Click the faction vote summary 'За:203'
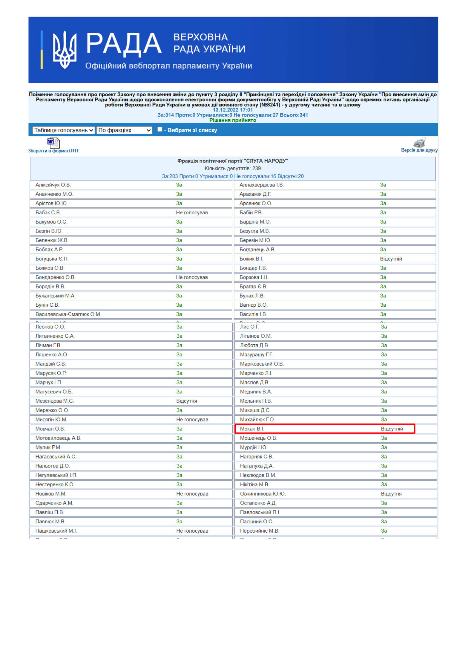474x671 pixels. pos(233,176)
